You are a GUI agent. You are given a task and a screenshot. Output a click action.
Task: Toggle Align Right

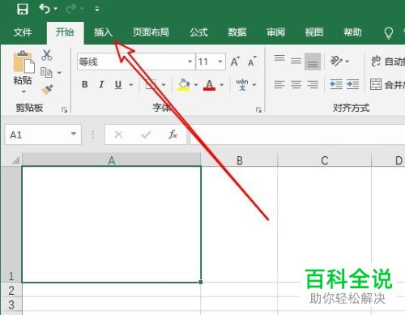click(x=313, y=84)
